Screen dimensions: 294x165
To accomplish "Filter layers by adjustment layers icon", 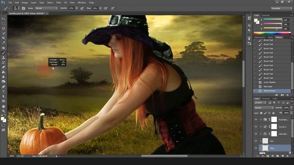I will [274, 103].
